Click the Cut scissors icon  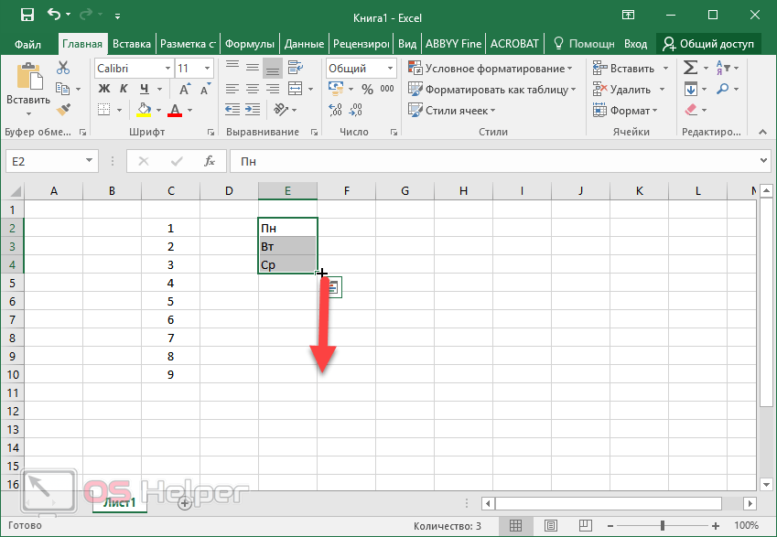tap(63, 69)
